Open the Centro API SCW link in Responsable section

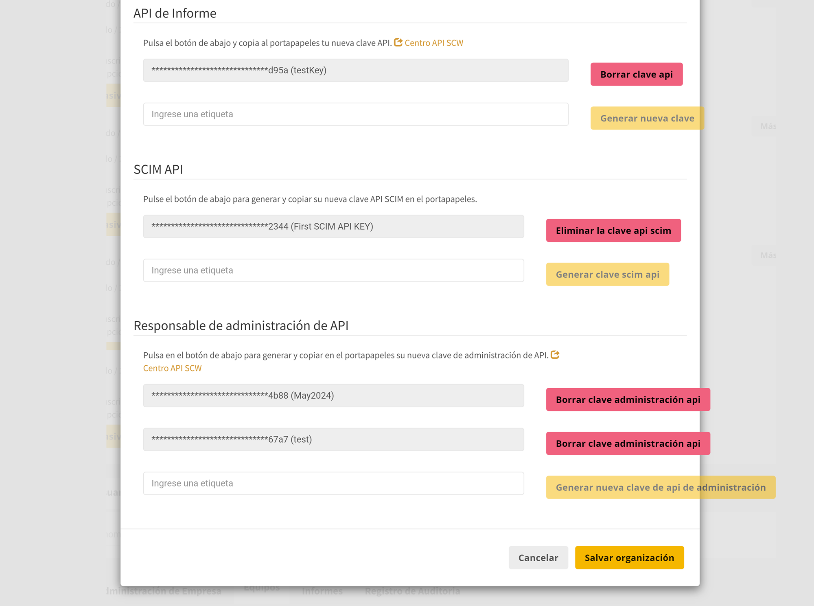(172, 368)
